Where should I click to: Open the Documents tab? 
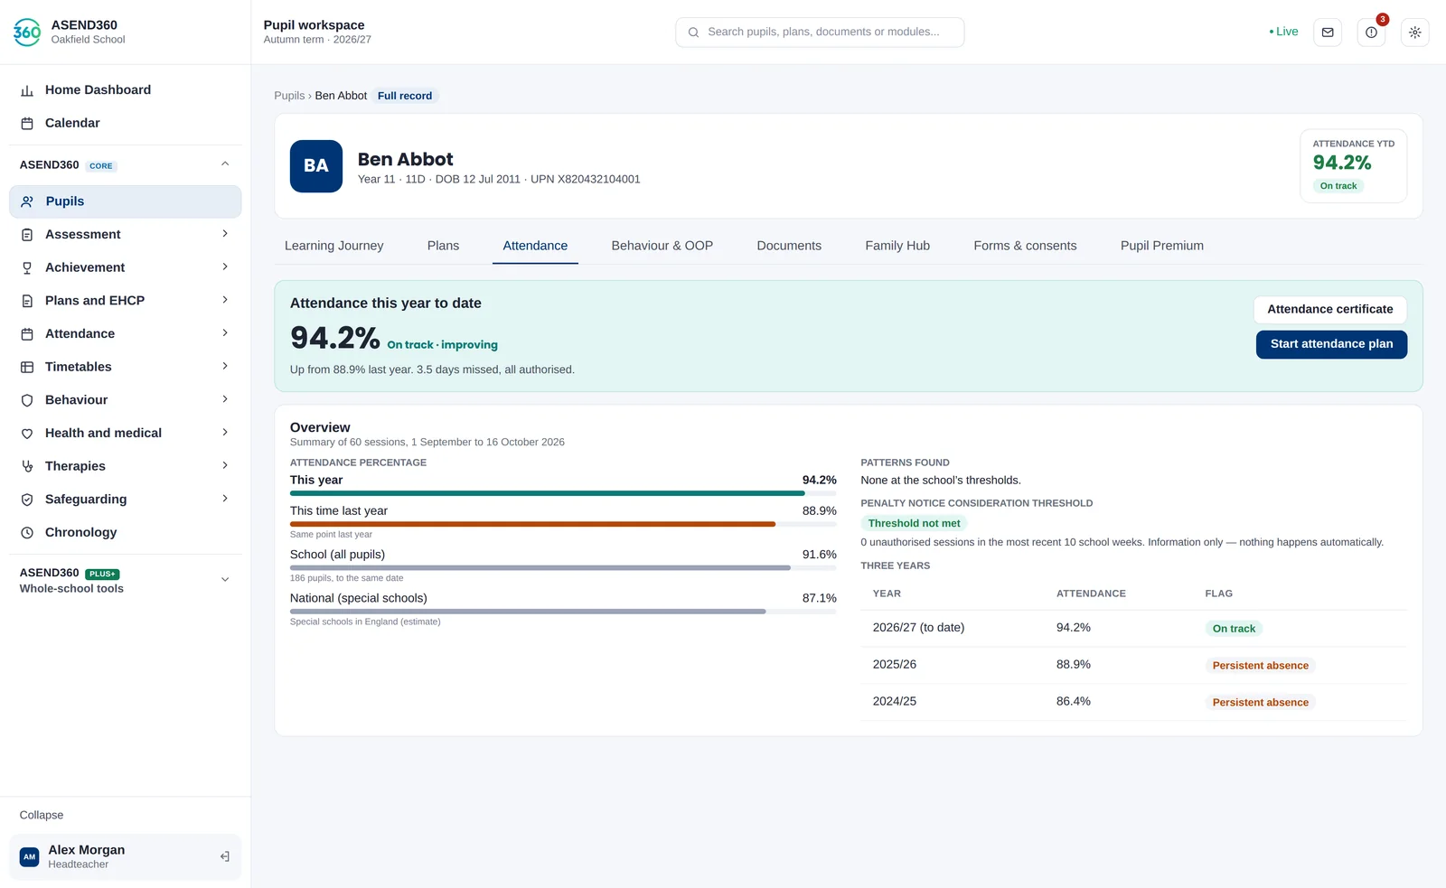789,246
